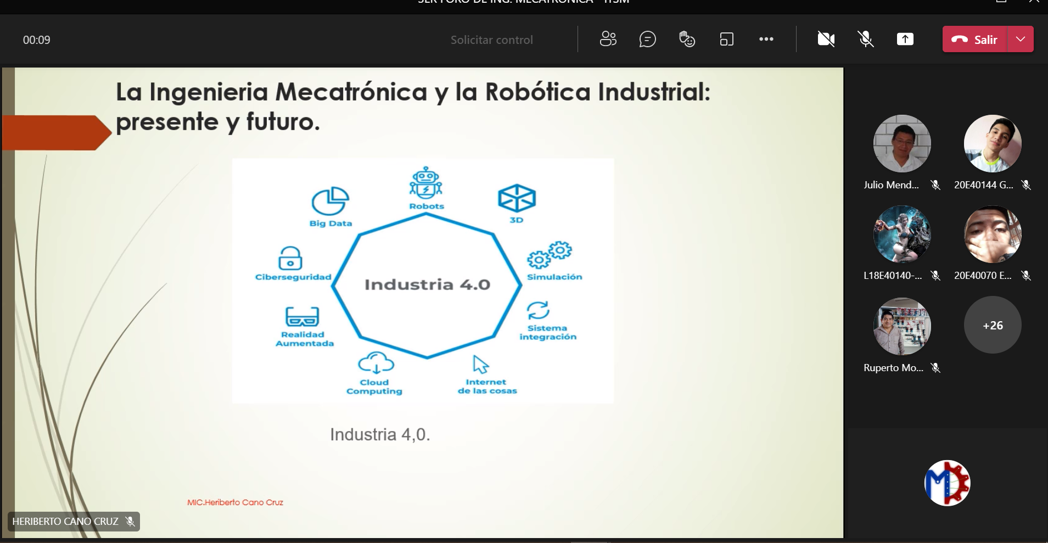The image size is (1048, 543).
Task: Open the share content tray
Action: [905, 39]
